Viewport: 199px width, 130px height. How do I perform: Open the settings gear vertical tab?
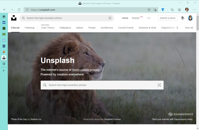click(4, 64)
